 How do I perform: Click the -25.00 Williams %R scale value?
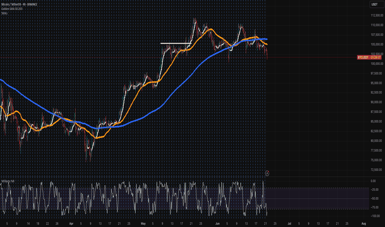(374, 190)
